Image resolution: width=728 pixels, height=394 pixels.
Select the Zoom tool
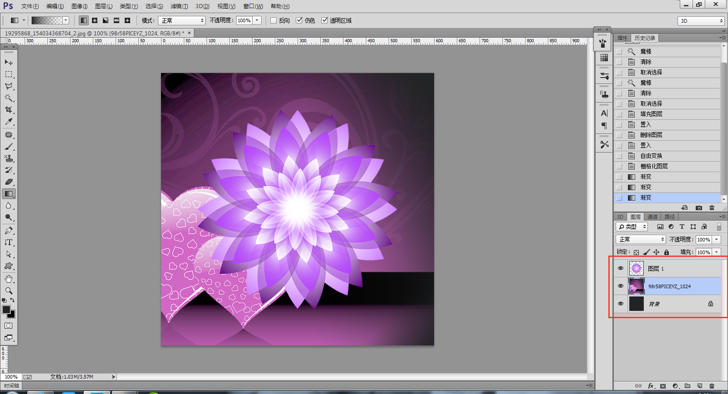(9, 291)
